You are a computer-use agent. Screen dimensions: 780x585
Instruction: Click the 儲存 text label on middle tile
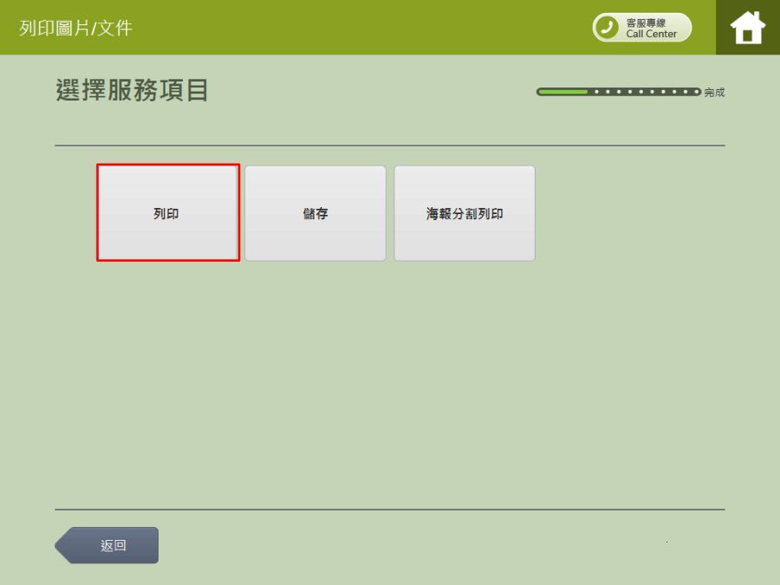(x=315, y=213)
